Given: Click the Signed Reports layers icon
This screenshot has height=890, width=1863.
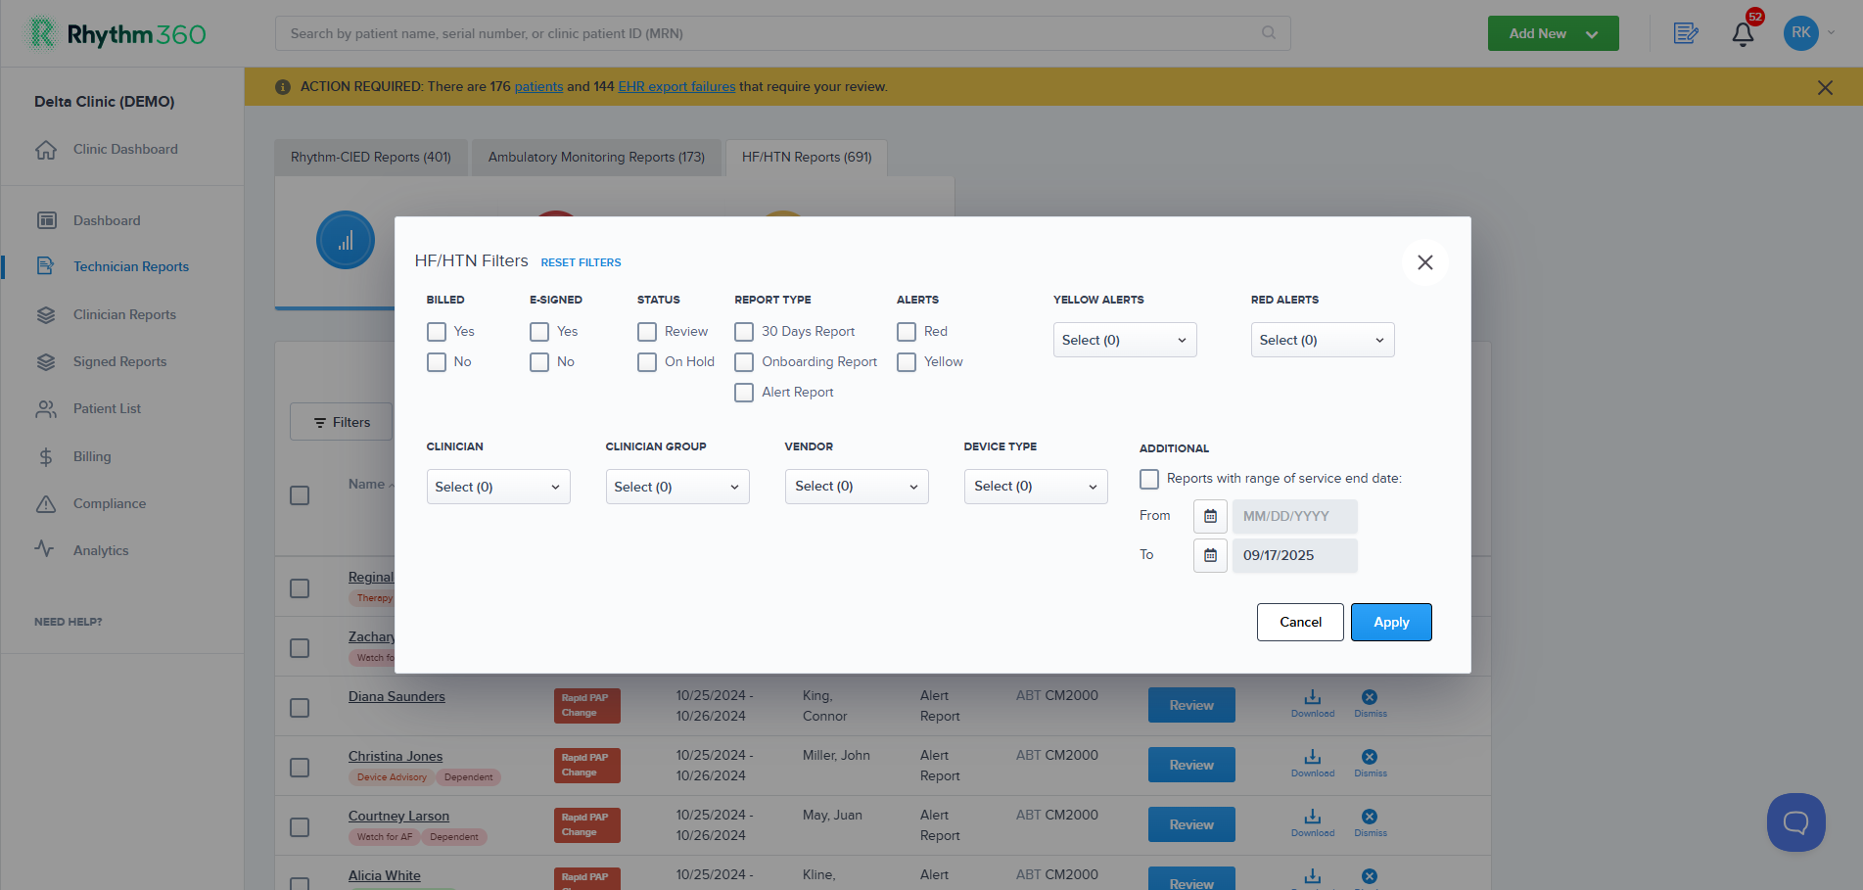Looking at the screenshot, I should click(x=46, y=361).
